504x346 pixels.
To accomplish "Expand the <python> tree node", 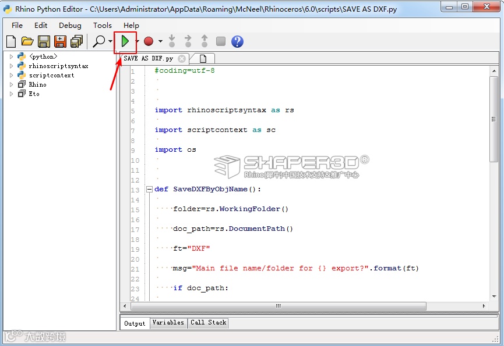I will coord(11,57).
